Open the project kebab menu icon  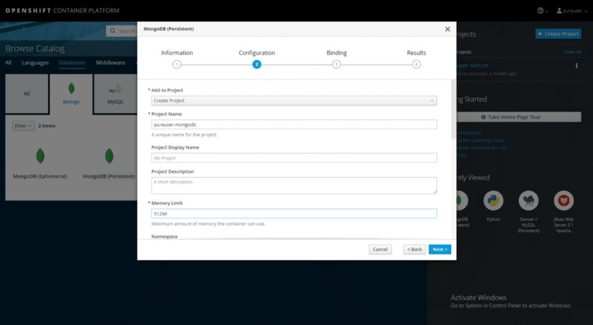[x=576, y=66]
